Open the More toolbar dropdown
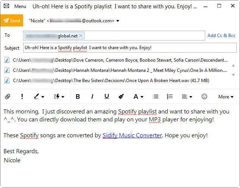This screenshot has height=188, width=240. (x=226, y=97)
